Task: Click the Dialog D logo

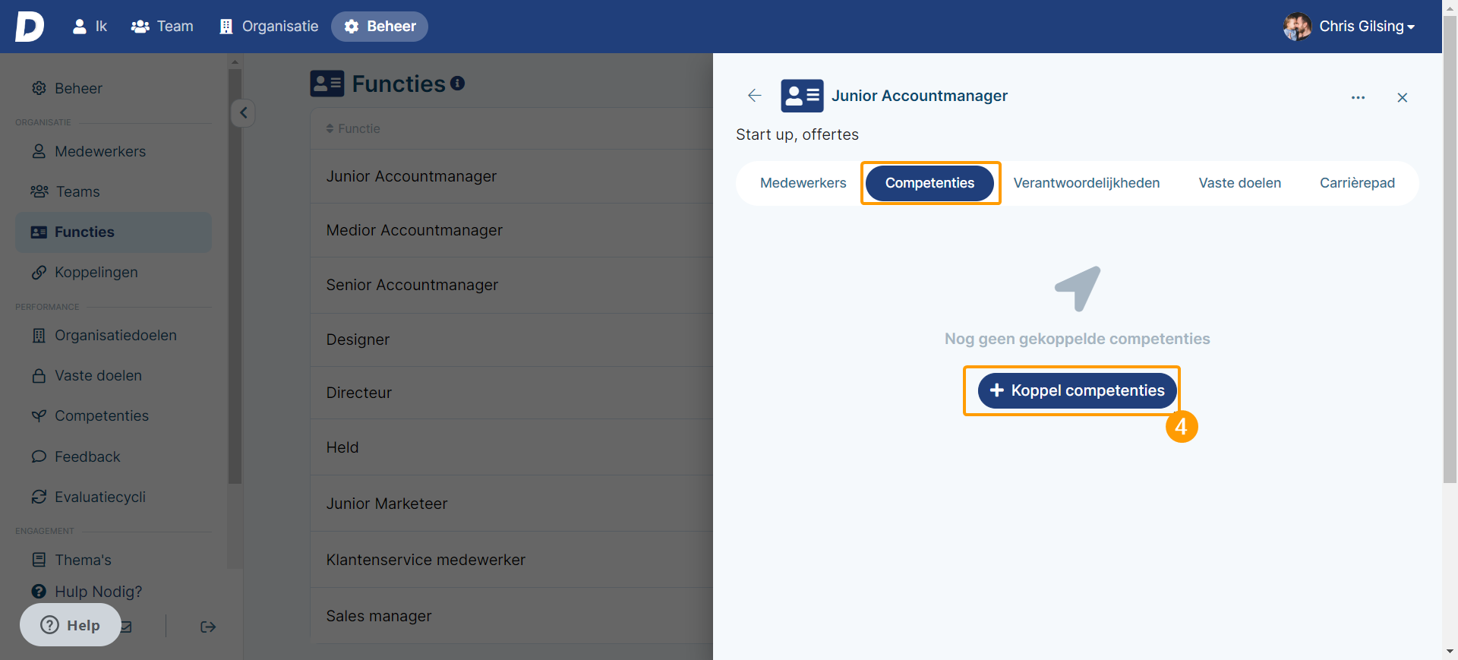Action: click(29, 27)
